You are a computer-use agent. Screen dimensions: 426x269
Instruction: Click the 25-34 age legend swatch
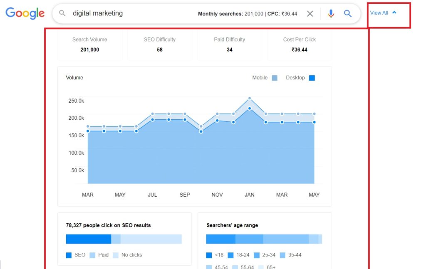[256, 255]
